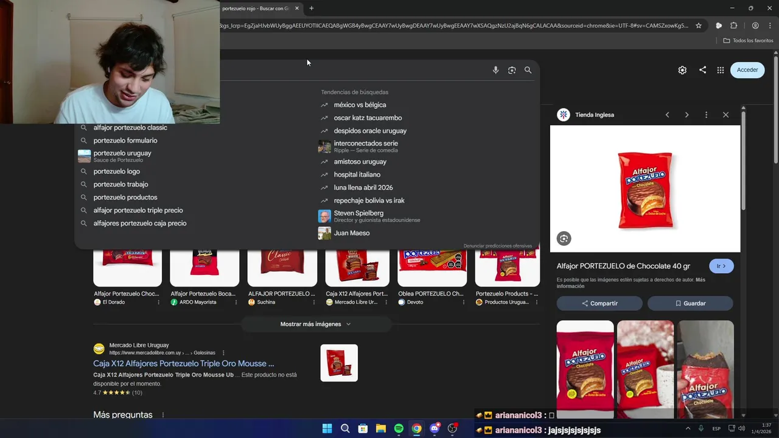
Task: Click the Compartir button
Action: (599, 303)
